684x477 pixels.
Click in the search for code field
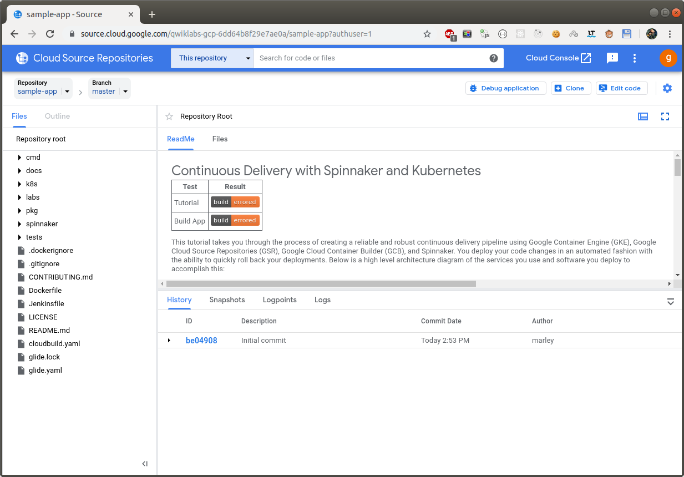coord(372,58)
